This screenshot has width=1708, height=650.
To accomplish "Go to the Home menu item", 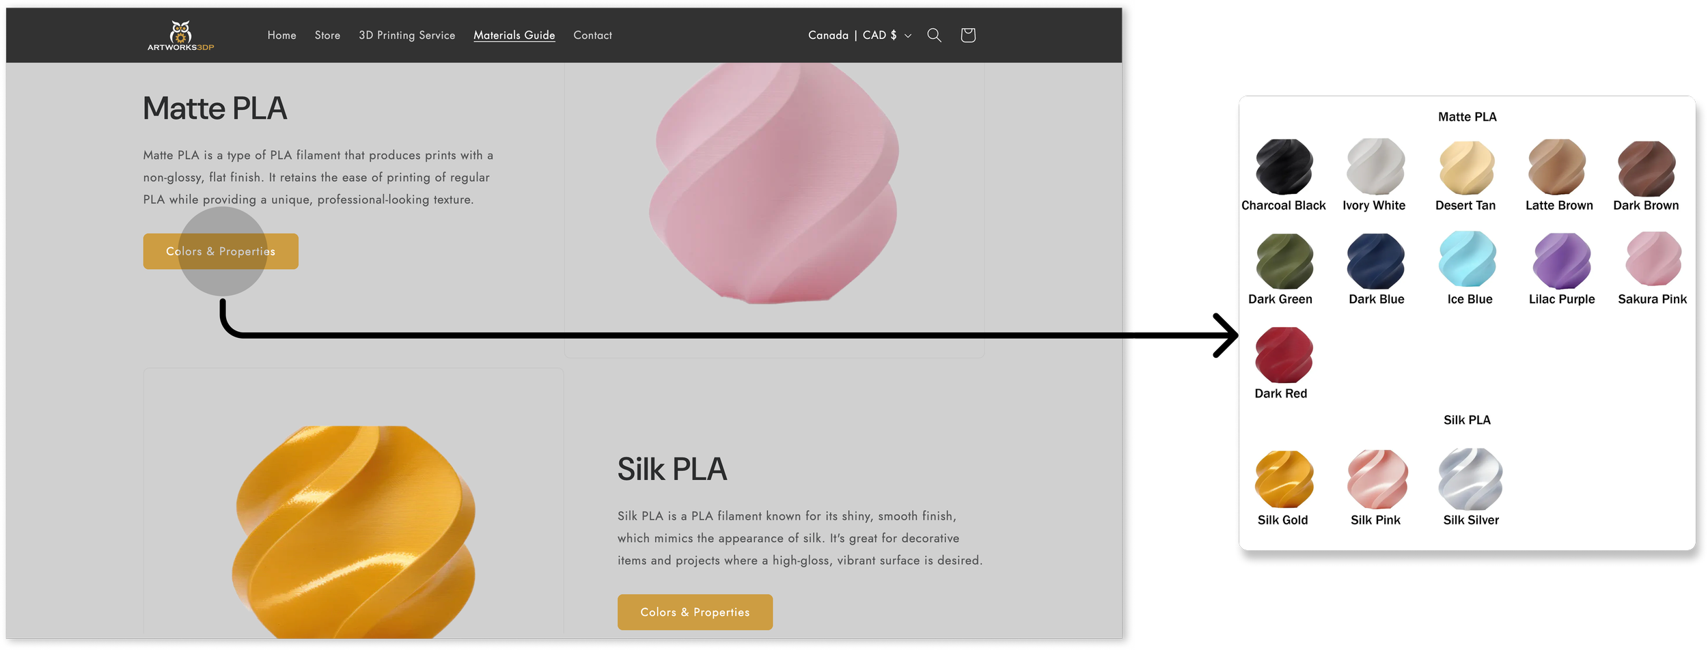I will (281, 36).
